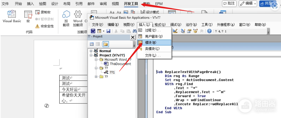Open the VBA 窗口(W) menu

click(245, 25)
